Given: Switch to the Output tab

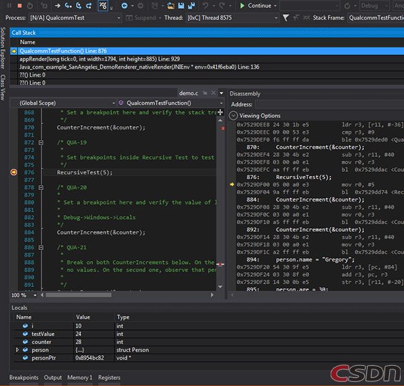Looking at the screenshot, I should [x=53, y=377].
